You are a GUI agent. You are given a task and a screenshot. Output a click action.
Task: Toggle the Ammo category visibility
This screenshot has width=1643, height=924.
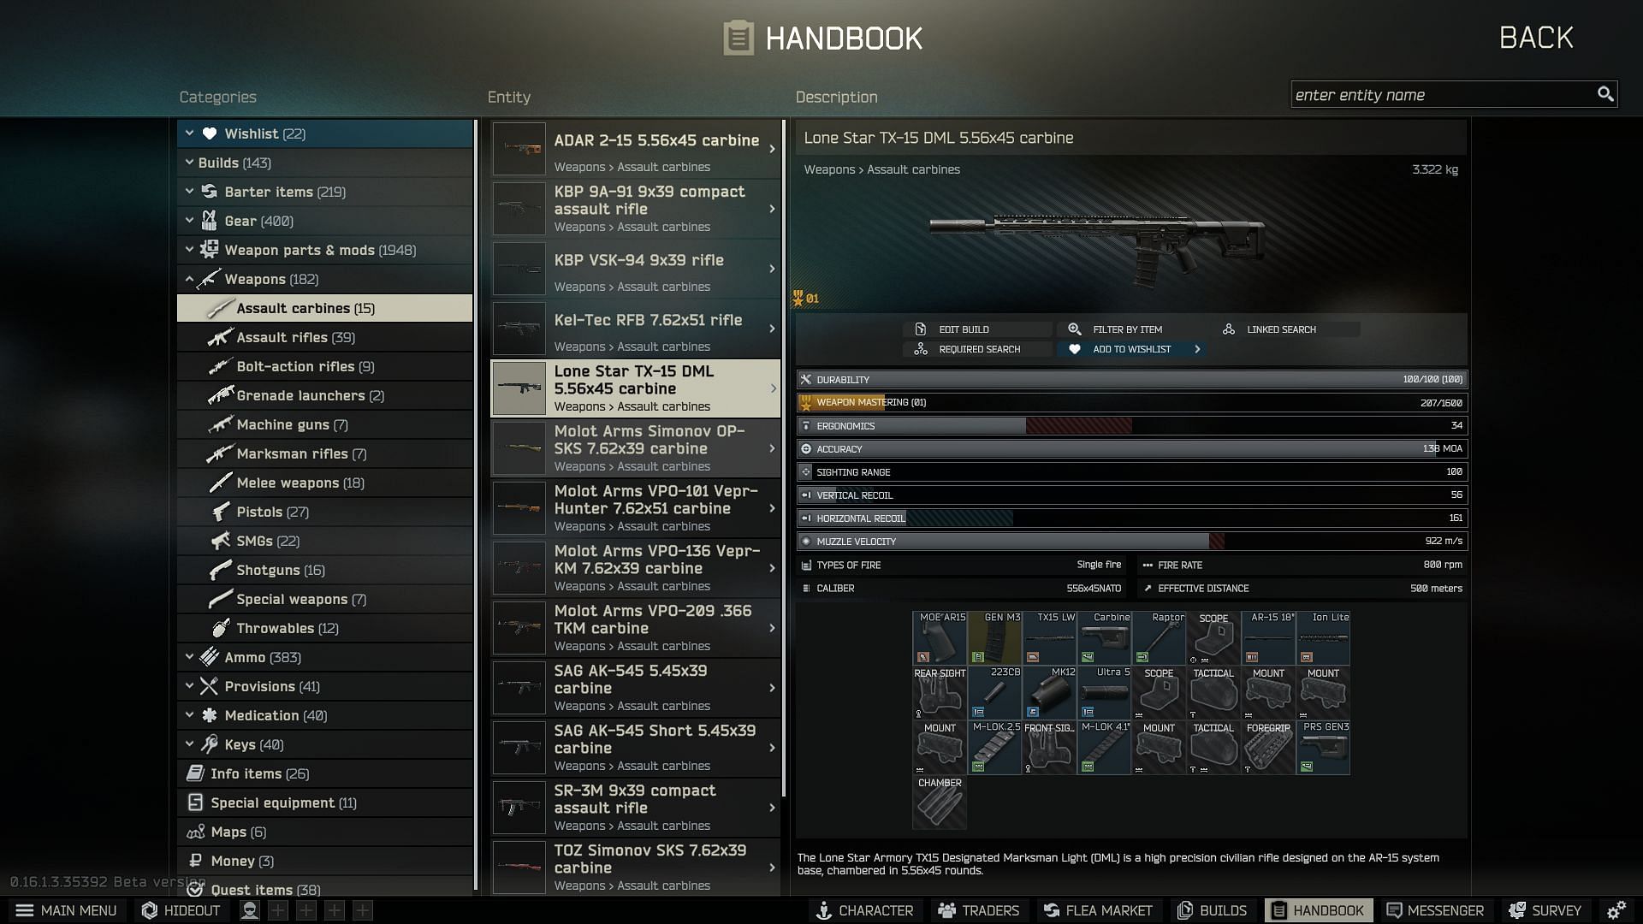pyautogui.click(x=188, y=656)
